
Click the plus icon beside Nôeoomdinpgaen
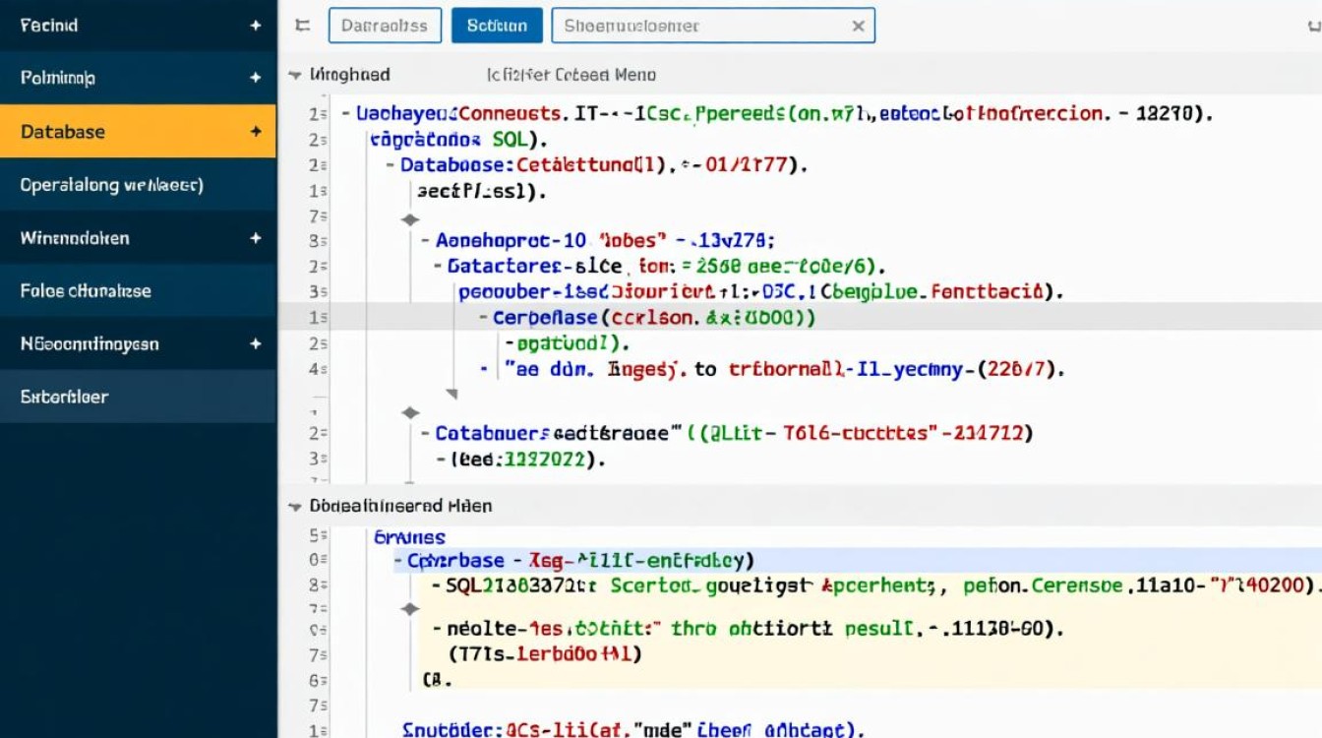(x=256, y=344)
